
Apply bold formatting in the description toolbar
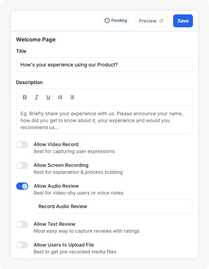25,97
